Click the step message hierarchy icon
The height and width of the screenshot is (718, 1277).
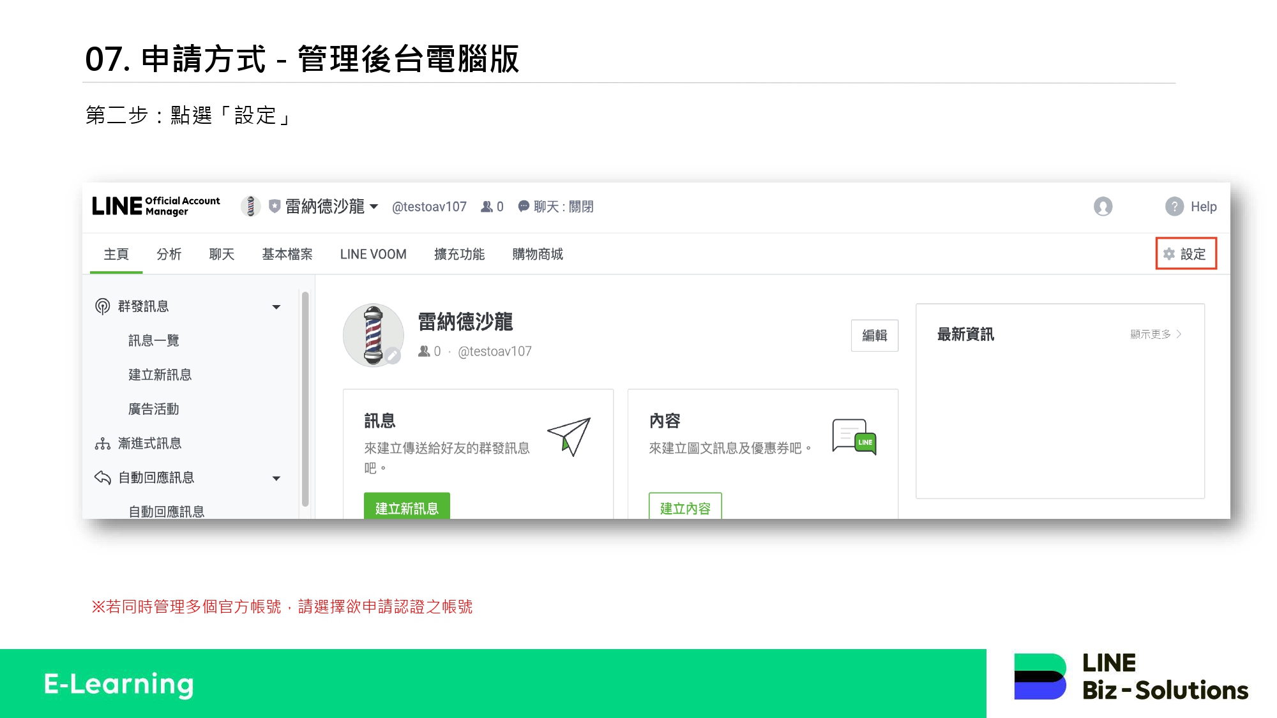click(102, 444)
